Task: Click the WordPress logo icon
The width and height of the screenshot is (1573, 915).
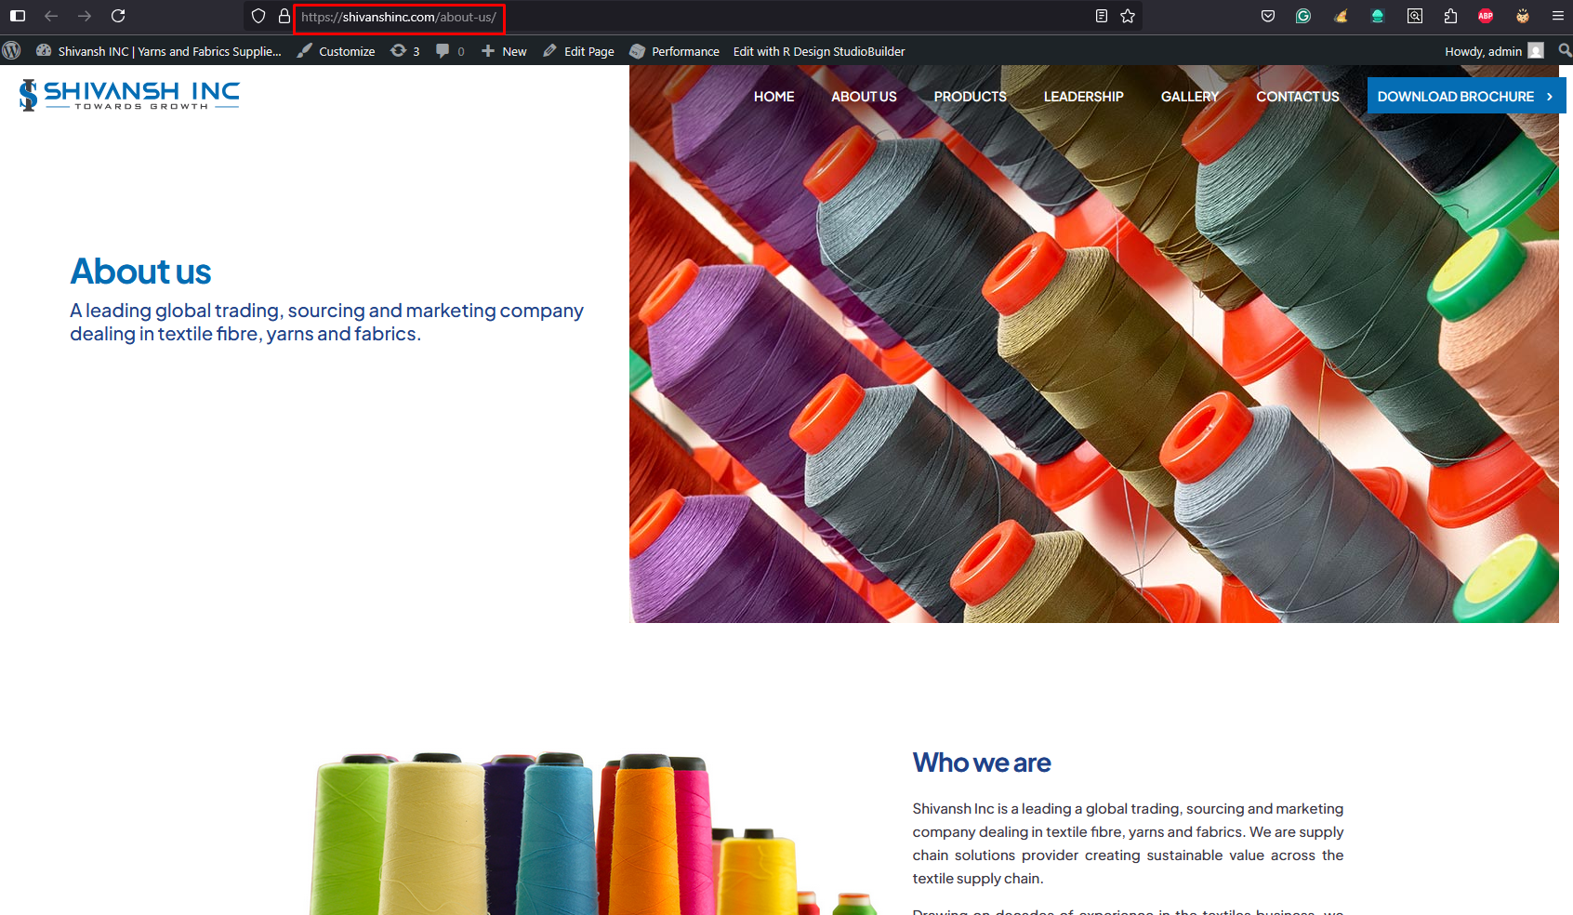Action: [x=11, y=50]
